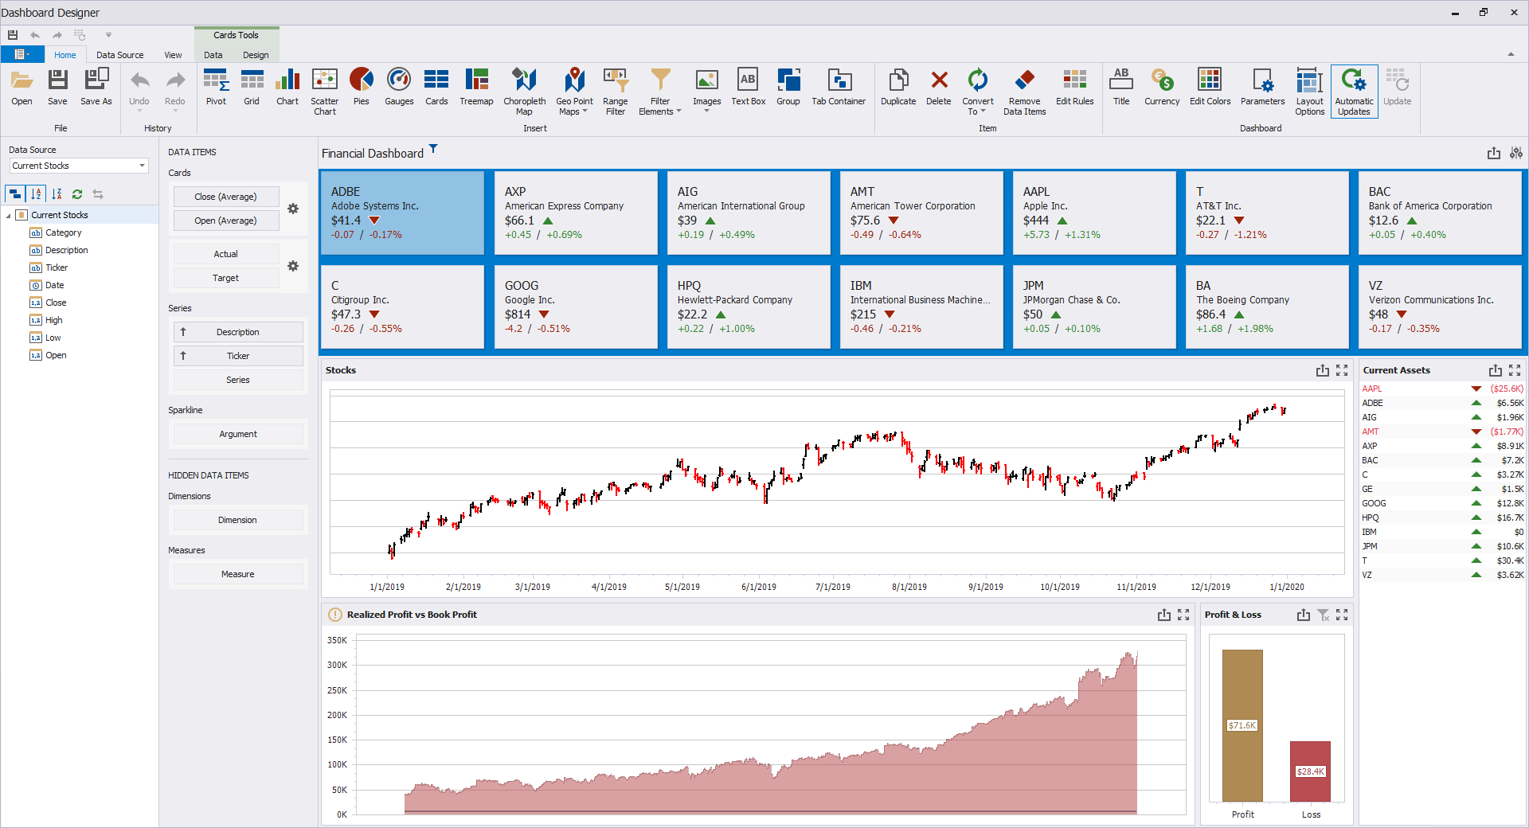Open a dashboard file
Screen dimensions: 1529x828
[22, 88]
